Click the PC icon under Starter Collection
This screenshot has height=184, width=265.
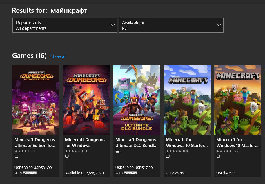168,157
